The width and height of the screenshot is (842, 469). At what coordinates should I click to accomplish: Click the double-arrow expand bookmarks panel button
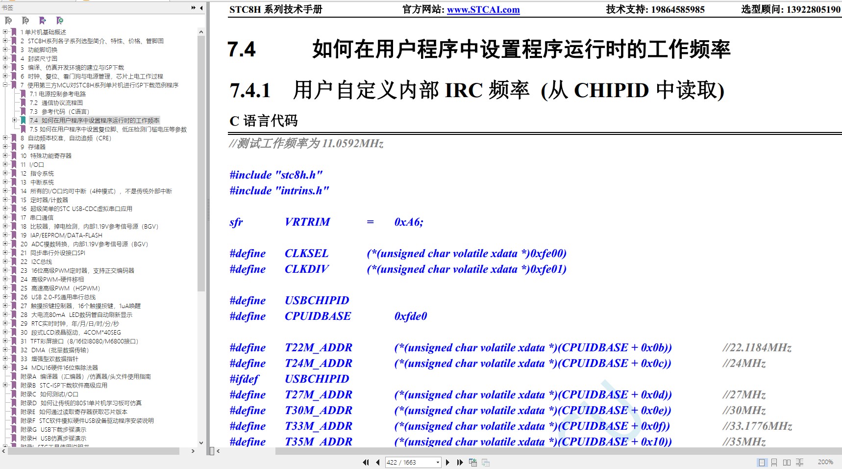(194, 8)
